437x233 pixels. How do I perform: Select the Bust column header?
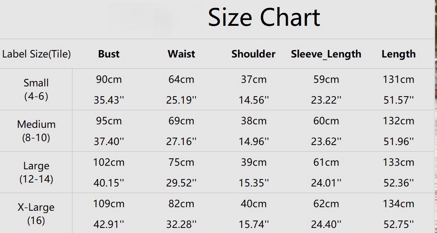tap(109, 54)
